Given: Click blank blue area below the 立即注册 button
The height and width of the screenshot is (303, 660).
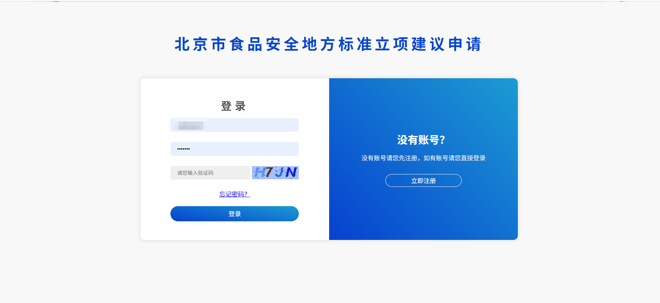Looking at the screenshot, I should coord(423,214).
